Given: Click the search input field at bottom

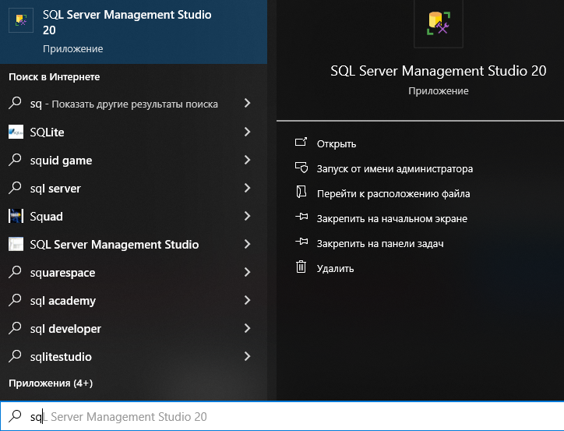Looking at the screenshot, I should [280, 417].
